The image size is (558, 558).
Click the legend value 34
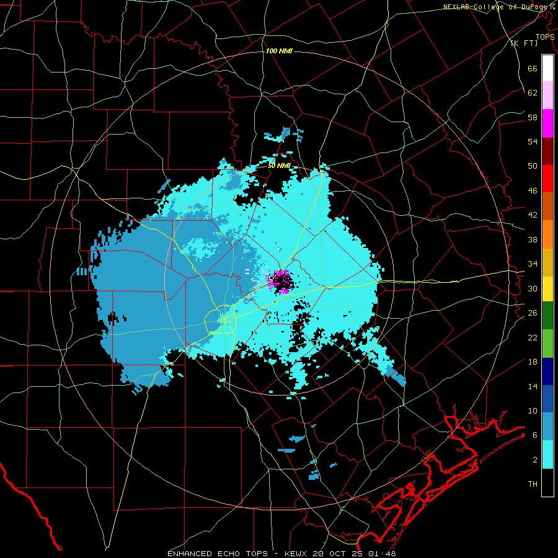click(533, 264)
